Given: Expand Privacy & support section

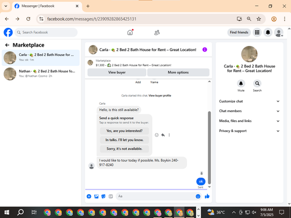Looking at the screenshot, I should coord(250,131).
